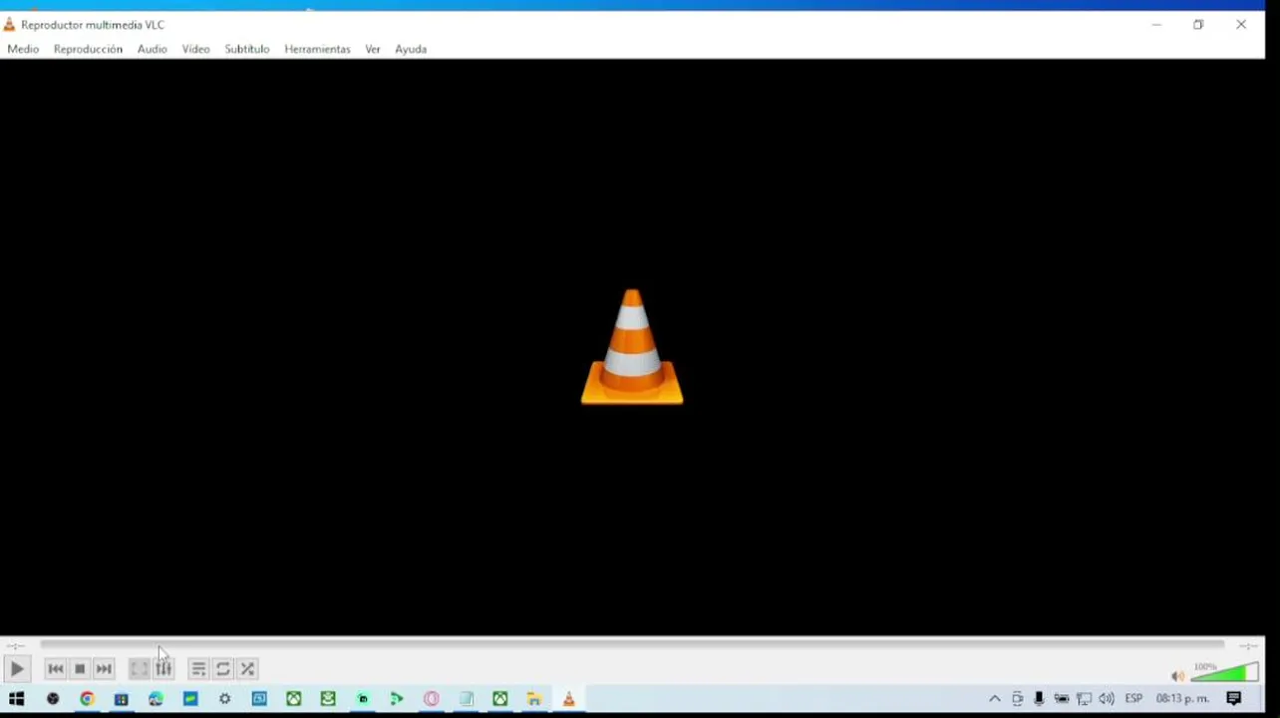Open the system volume tray icon
This screenshot has height=718, width=1280.
pyautogui.click(x=1106, y=699)
